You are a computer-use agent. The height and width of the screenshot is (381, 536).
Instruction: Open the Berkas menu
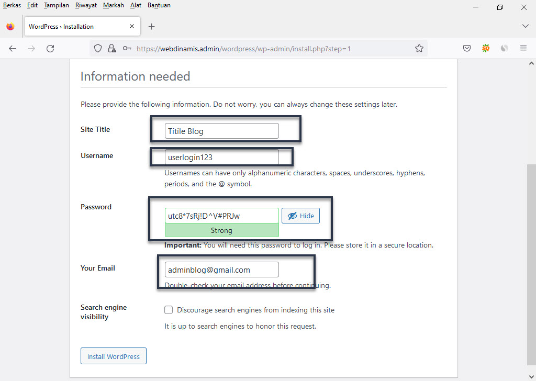pos(12,5)
